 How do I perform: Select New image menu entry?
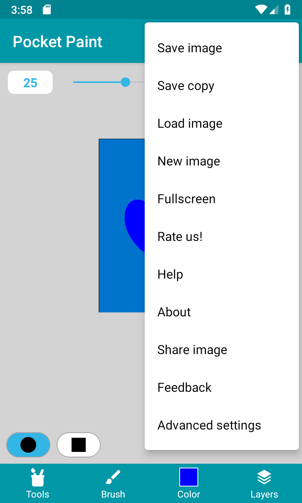click(222, 161)
